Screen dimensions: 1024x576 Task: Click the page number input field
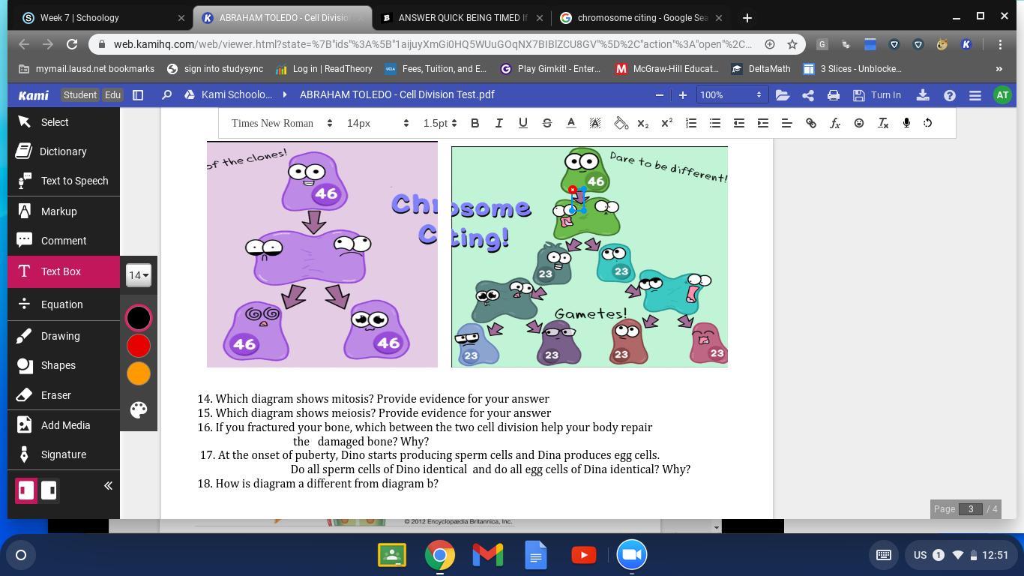click(970, 508)
